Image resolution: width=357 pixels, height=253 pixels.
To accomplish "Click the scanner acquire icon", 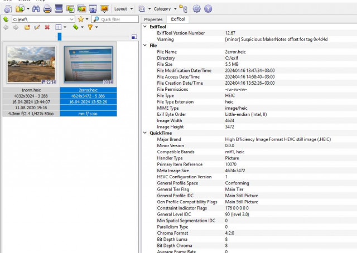I will pos(59,9).
